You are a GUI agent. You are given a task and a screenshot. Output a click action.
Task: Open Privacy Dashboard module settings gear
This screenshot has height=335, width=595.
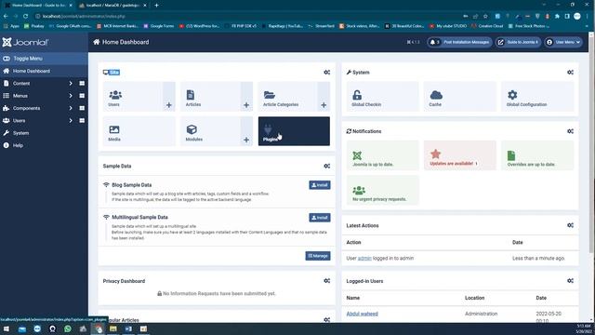pos(326,281)
